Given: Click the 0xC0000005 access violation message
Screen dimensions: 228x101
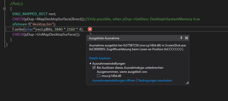Looking at the screenshot, I should point(137,49).
